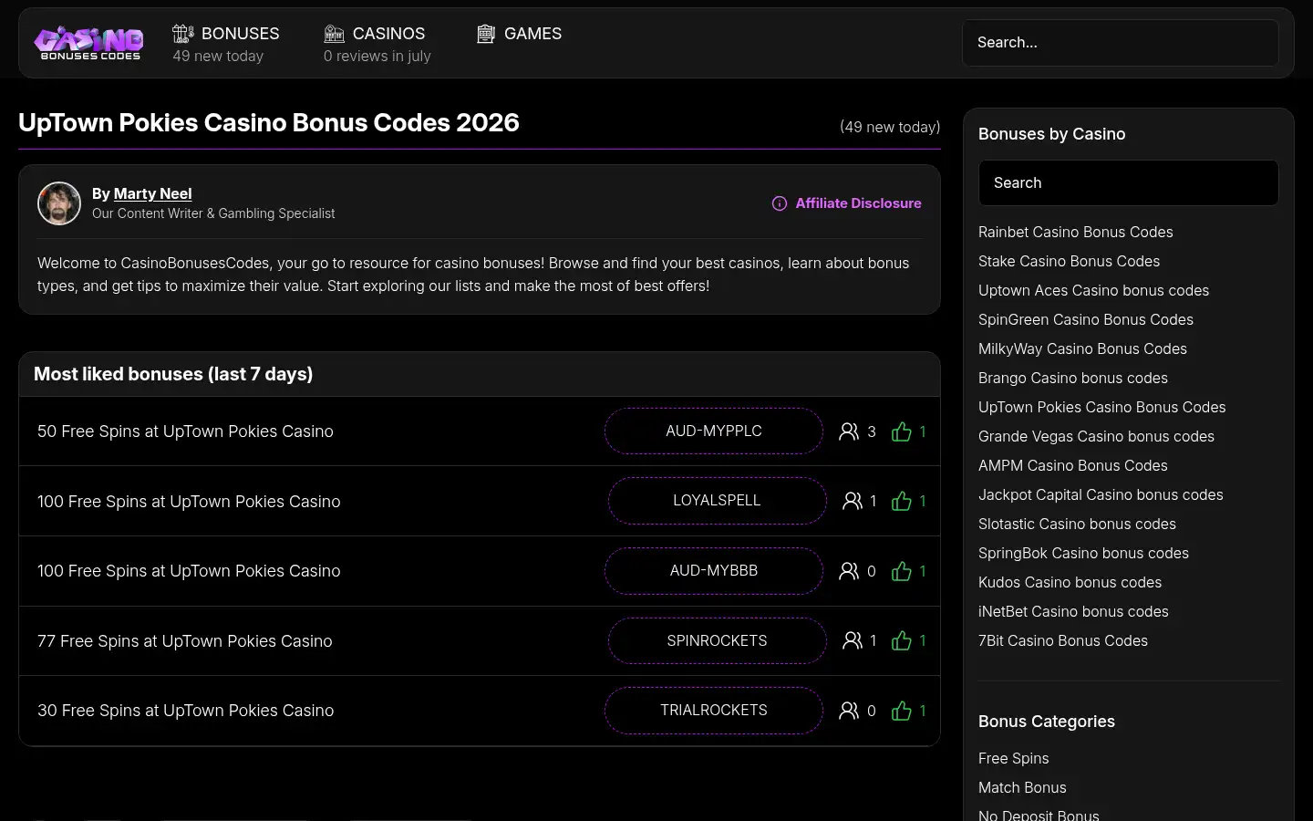Open 50 Free Spins at UpTown Pokies
This screenshot has height=821, width=1313.
pos(185,431)
